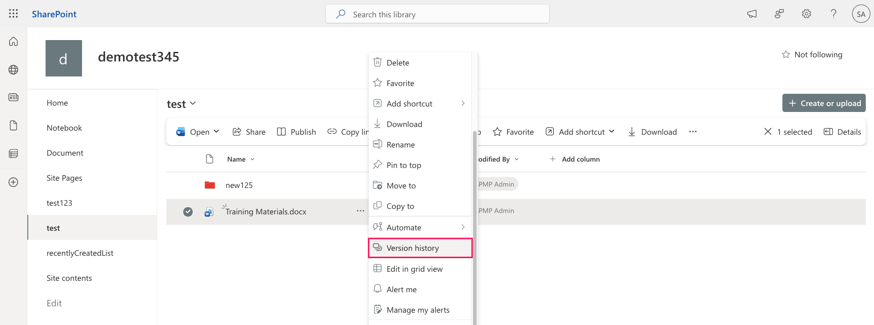Image resolution: width=874 pixels, height=325 pixels.
Task: Click the file type column header icon
Action: pyautogui.click(x=210, y=159)
